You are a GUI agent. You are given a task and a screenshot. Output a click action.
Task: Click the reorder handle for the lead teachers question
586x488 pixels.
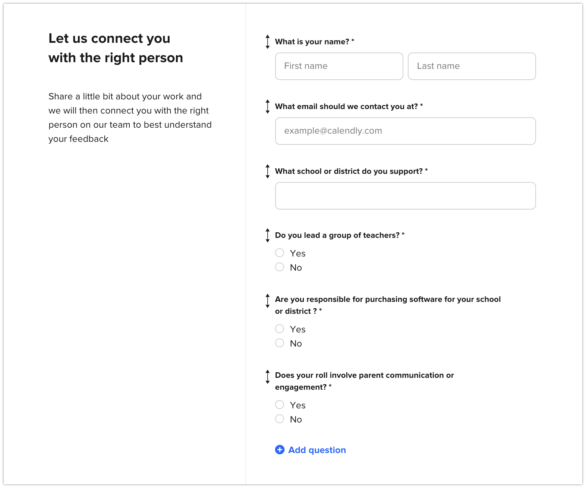[267, 235]
